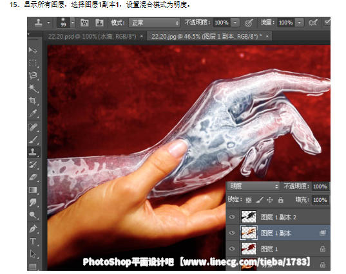Select the Lasso tool
This screenshot has width=346, height=274.
[33, 75]
